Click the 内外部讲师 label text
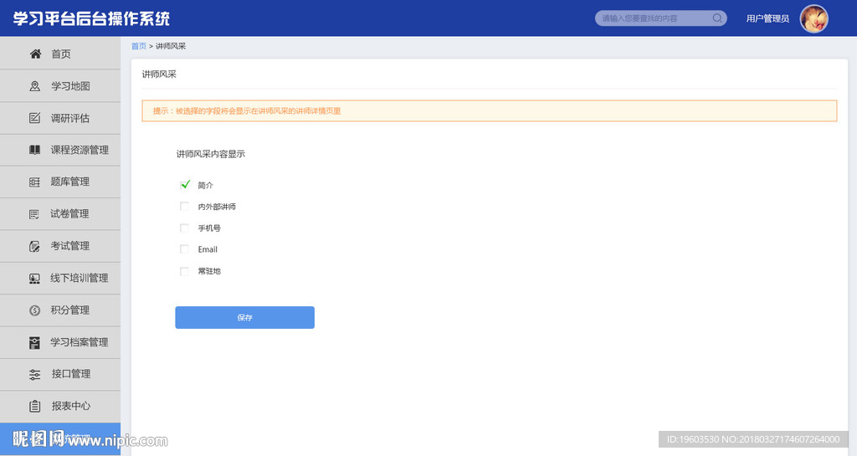 [217, 207]
